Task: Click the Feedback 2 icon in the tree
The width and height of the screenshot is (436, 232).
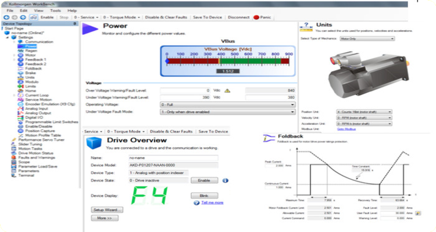Action: [x=20, y=64]
